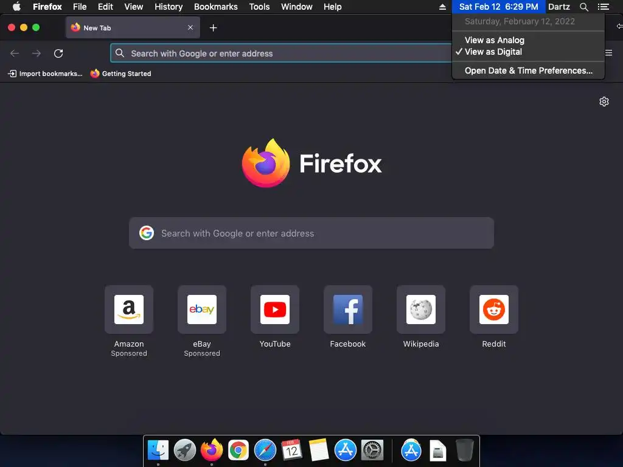Open App Store icon right of divider

[411, 451]
